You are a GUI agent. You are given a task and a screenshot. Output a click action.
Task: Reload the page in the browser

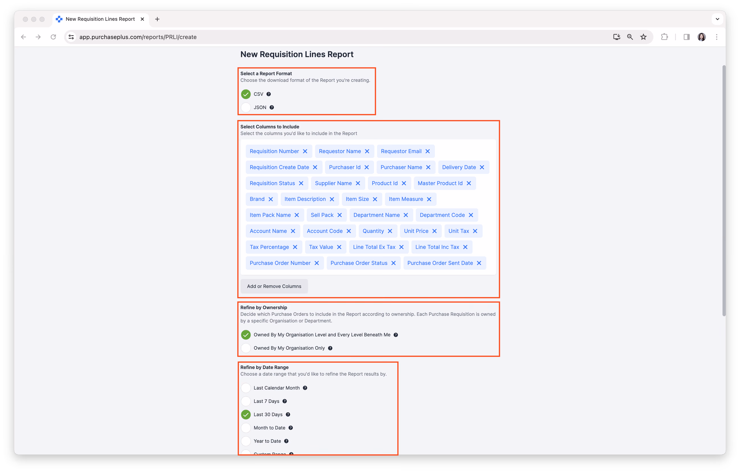click(x=53, y=37)
